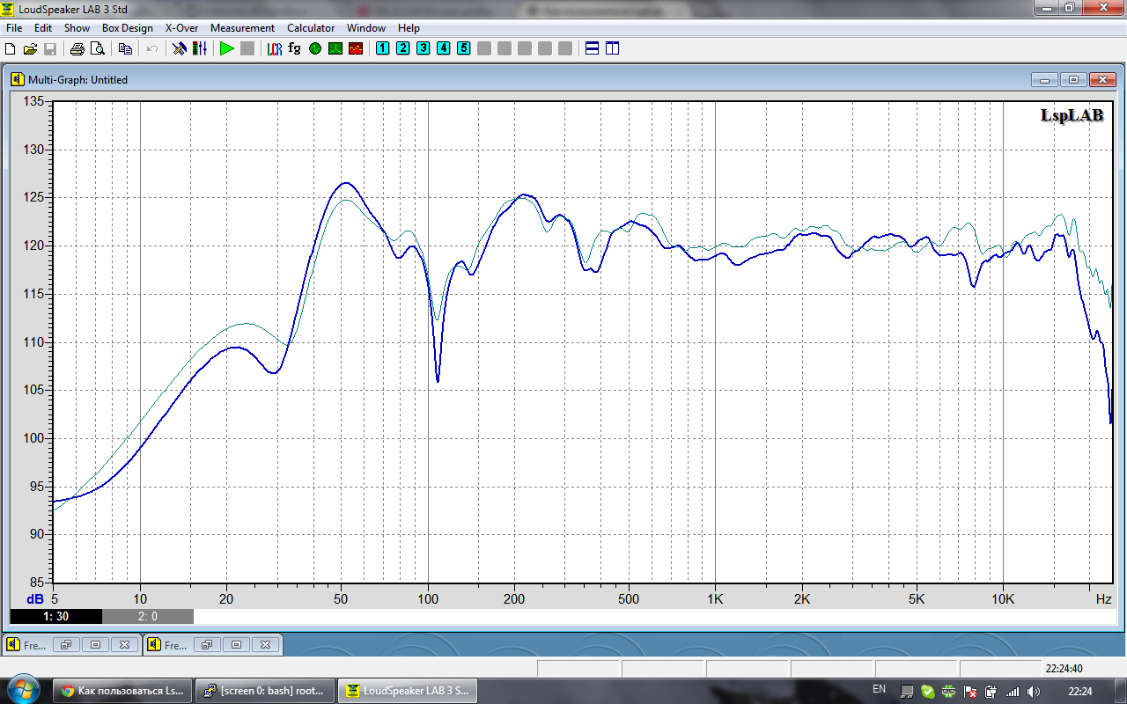Open the Help menu
The height and width of the screenshot is (704, 1127).
click(x=409, y=28)
